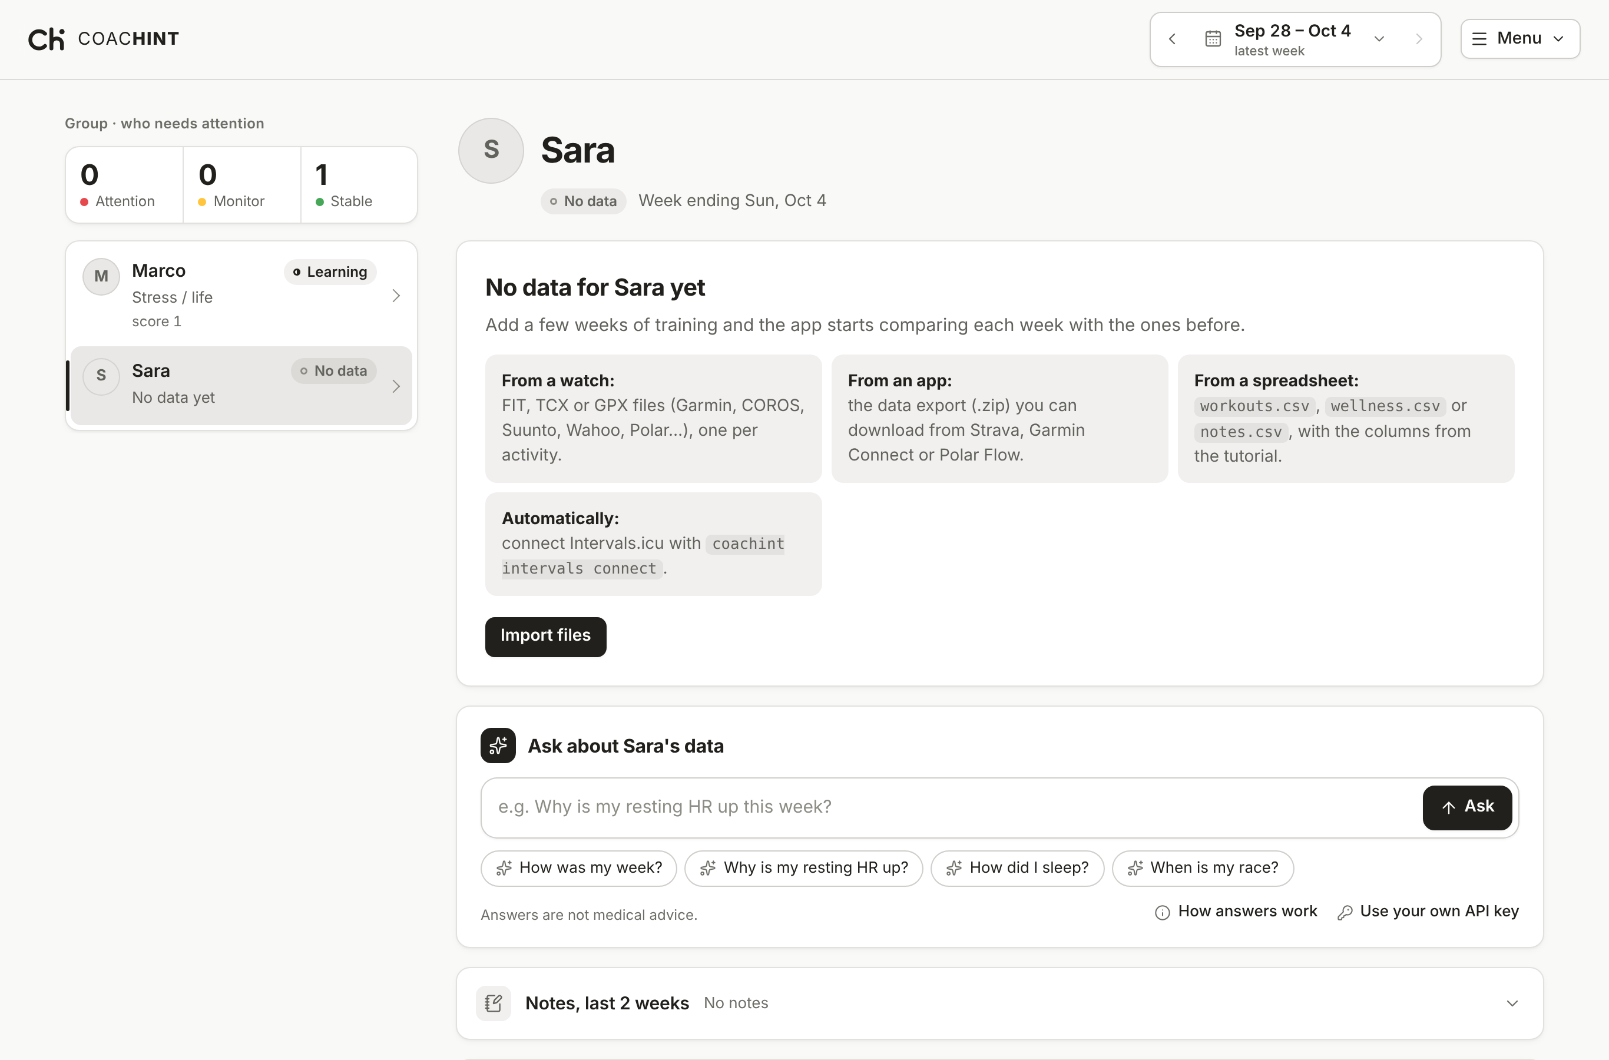Open 'Use your own API key' link
This screenshot has width=1609, height=1060.
pyautogui.click(x=1428, y=912)
